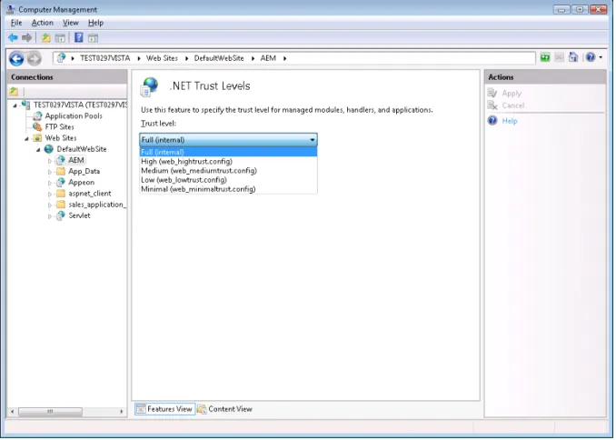Click Create Connection icon under Connections
616x440 pixels.
tap(15, 92)
